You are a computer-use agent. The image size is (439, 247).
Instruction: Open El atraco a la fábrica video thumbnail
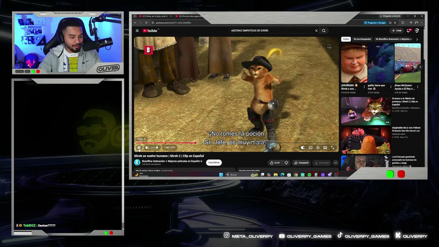(366, 111)
